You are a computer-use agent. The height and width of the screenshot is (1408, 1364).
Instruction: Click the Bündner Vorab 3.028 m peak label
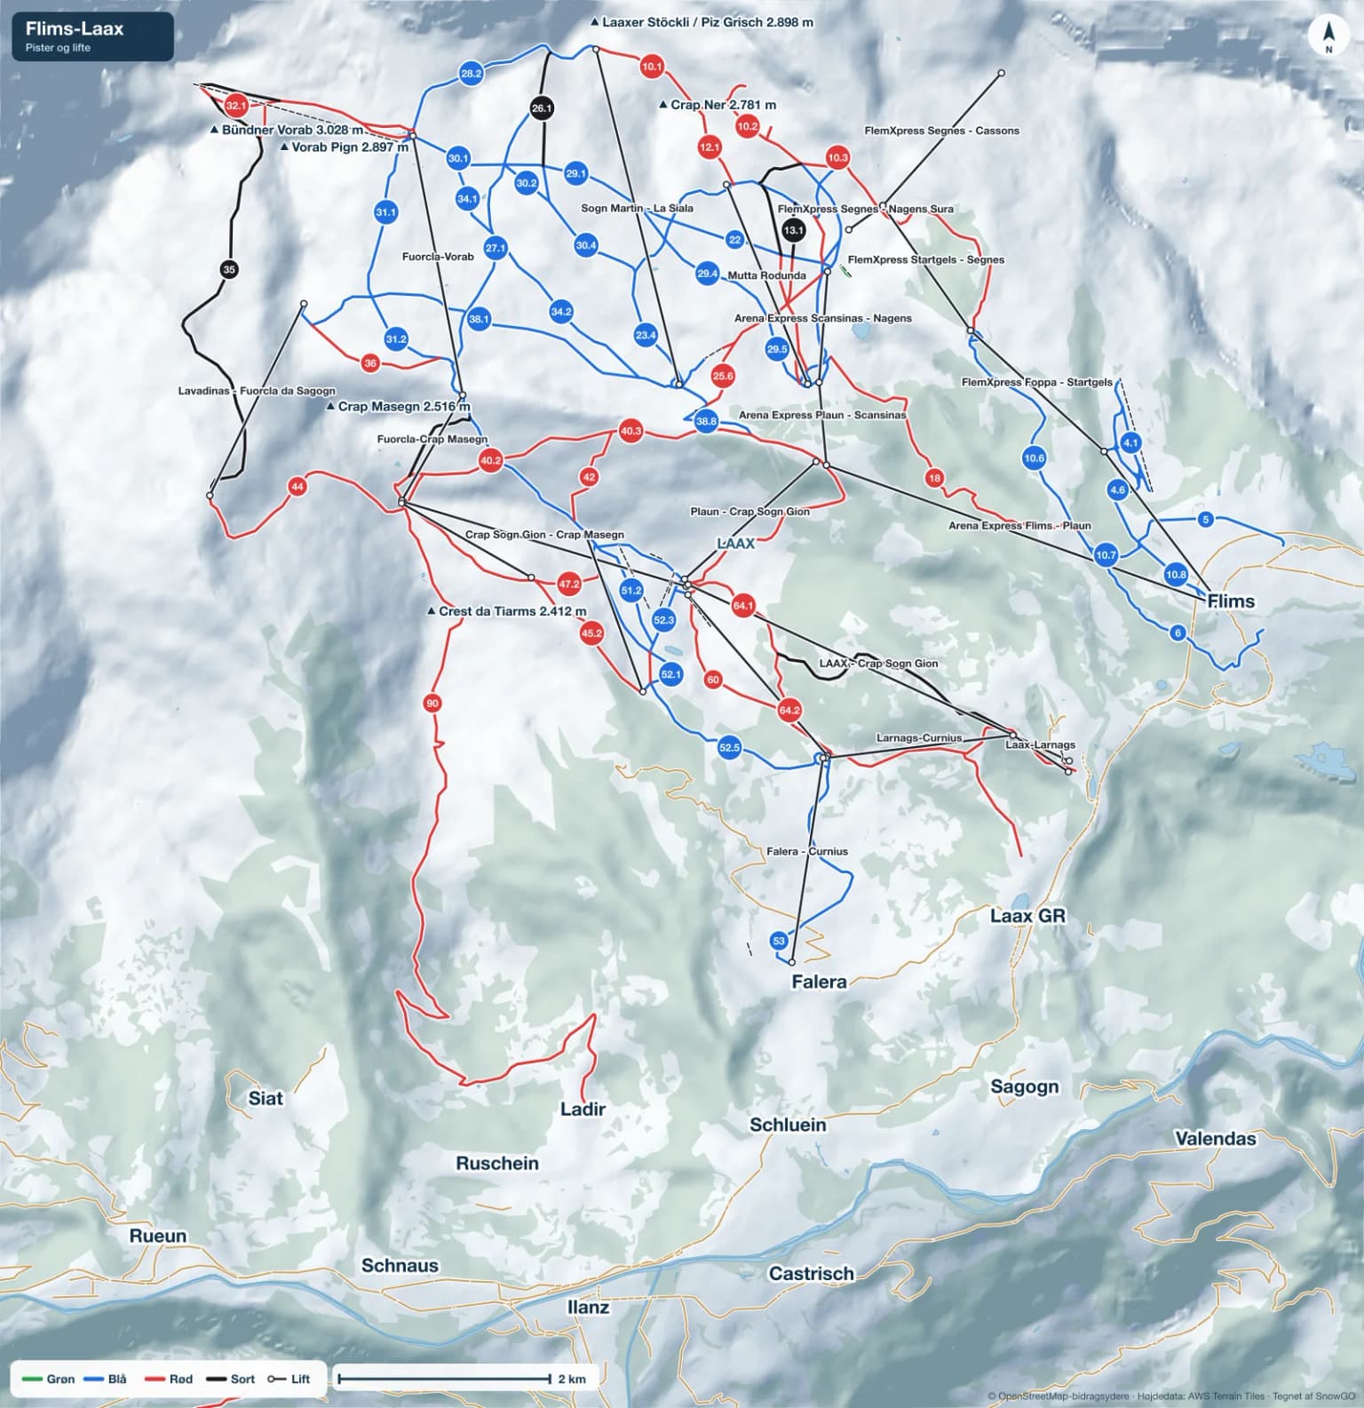(286, 130)
